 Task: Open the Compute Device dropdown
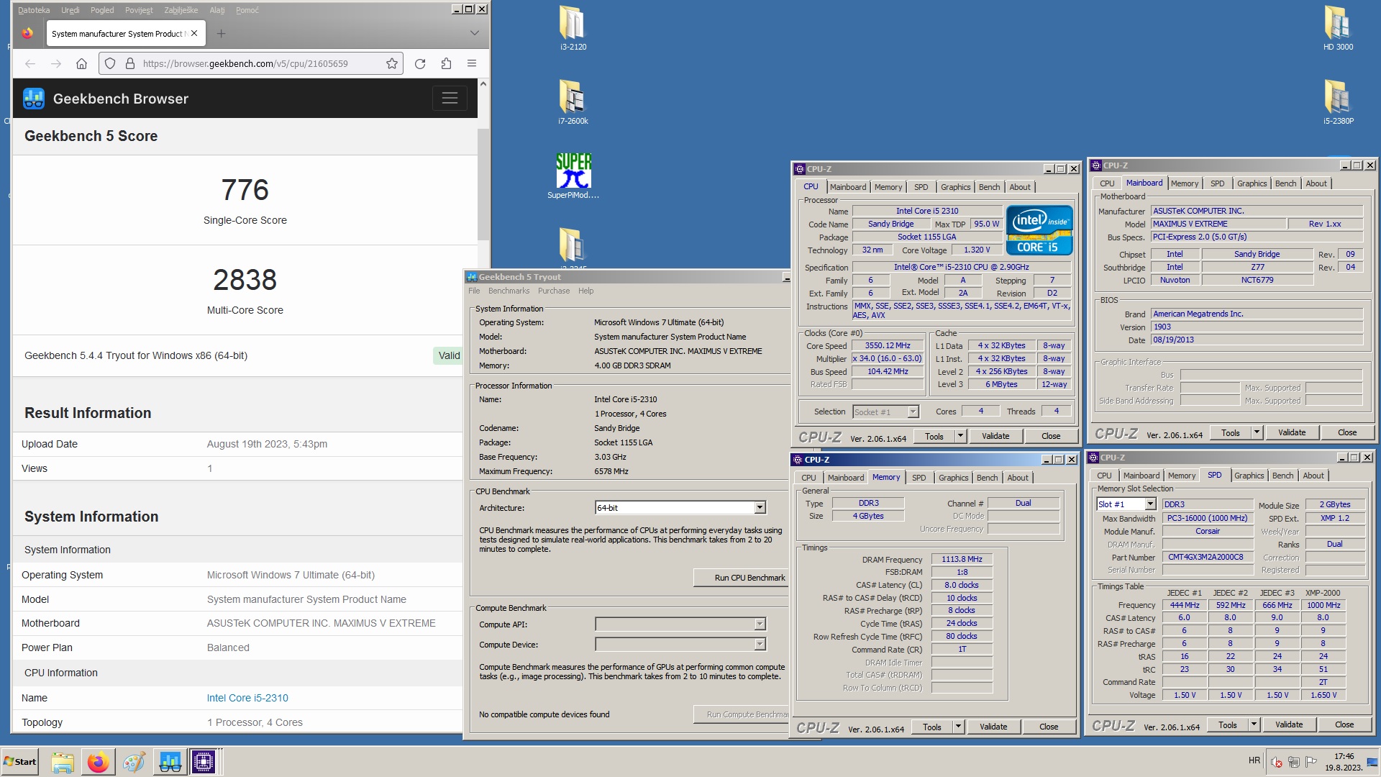tap(760, 645)
